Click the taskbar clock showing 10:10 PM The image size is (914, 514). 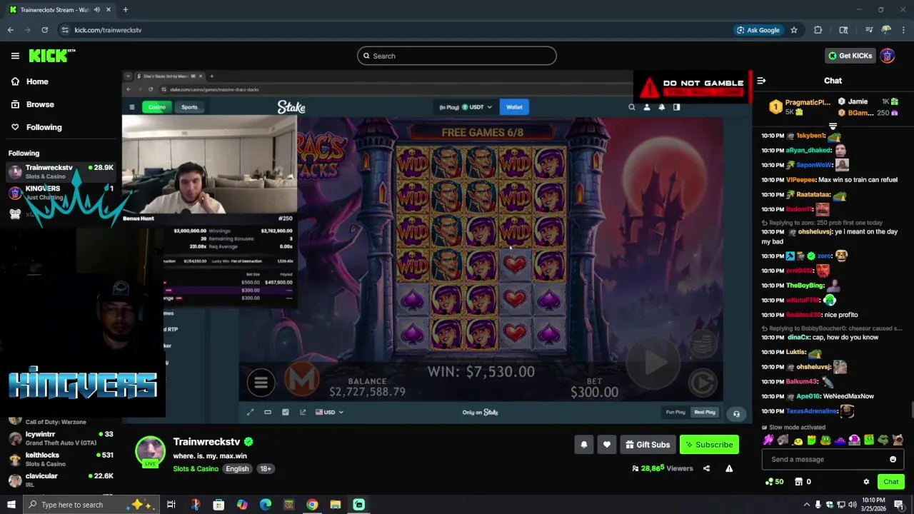coord(873,505)
